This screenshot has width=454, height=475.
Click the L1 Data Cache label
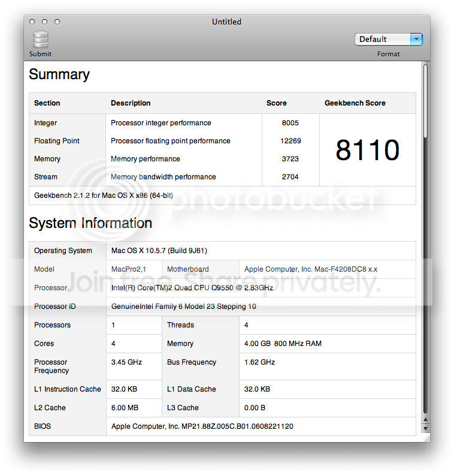192,389
